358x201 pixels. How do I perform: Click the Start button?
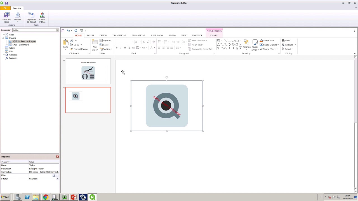click(x=5, y=197)
